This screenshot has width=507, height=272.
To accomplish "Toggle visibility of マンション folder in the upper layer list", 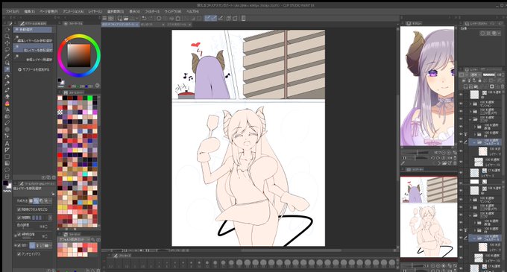I will [x=461, y=104].
